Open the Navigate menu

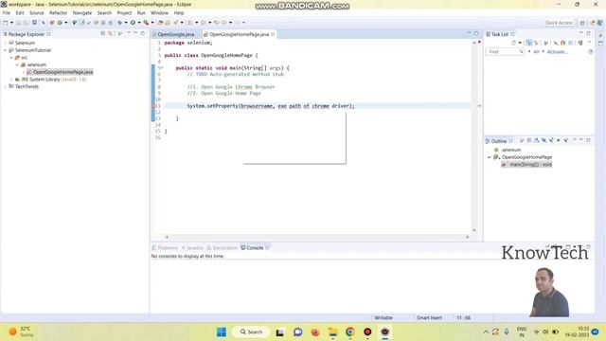tap(82, 12)
